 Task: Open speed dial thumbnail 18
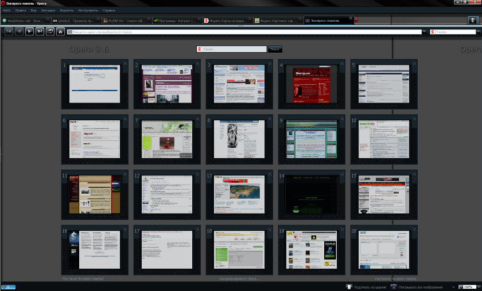[239, 250]
